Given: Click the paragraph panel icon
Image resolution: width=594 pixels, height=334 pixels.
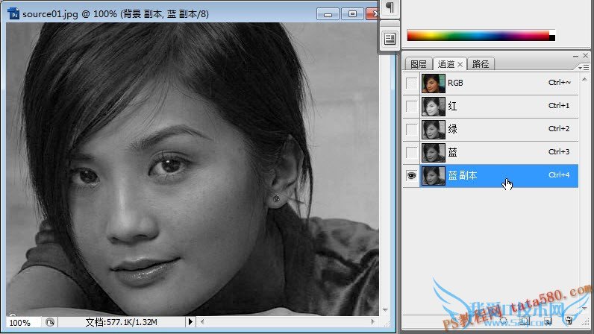Looking at the screenshot, I should [x=389, y=8].
